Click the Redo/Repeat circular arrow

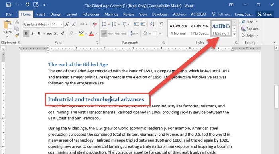(x=27, y=5)
